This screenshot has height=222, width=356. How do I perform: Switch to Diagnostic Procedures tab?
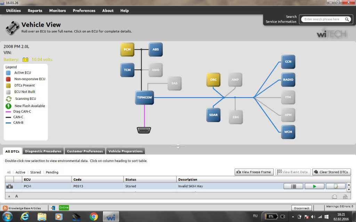point(43,151)
